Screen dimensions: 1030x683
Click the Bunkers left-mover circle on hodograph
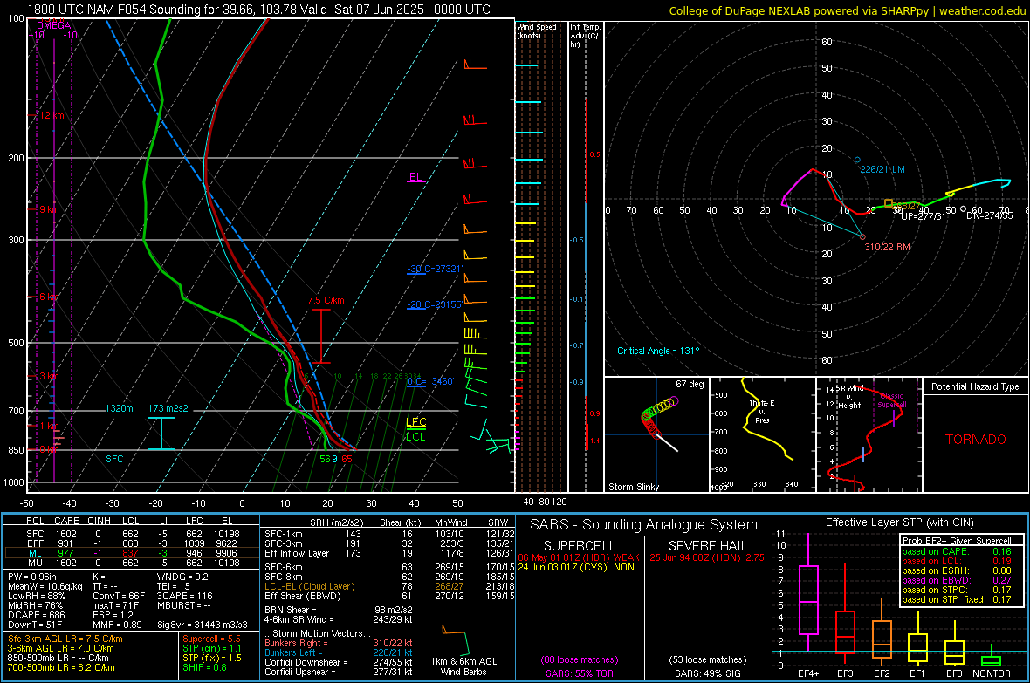[x=857, y=160]
